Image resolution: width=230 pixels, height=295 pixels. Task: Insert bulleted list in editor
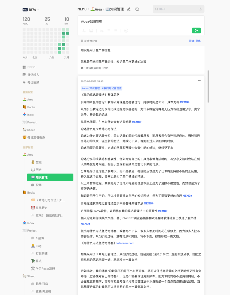[109, 31]
